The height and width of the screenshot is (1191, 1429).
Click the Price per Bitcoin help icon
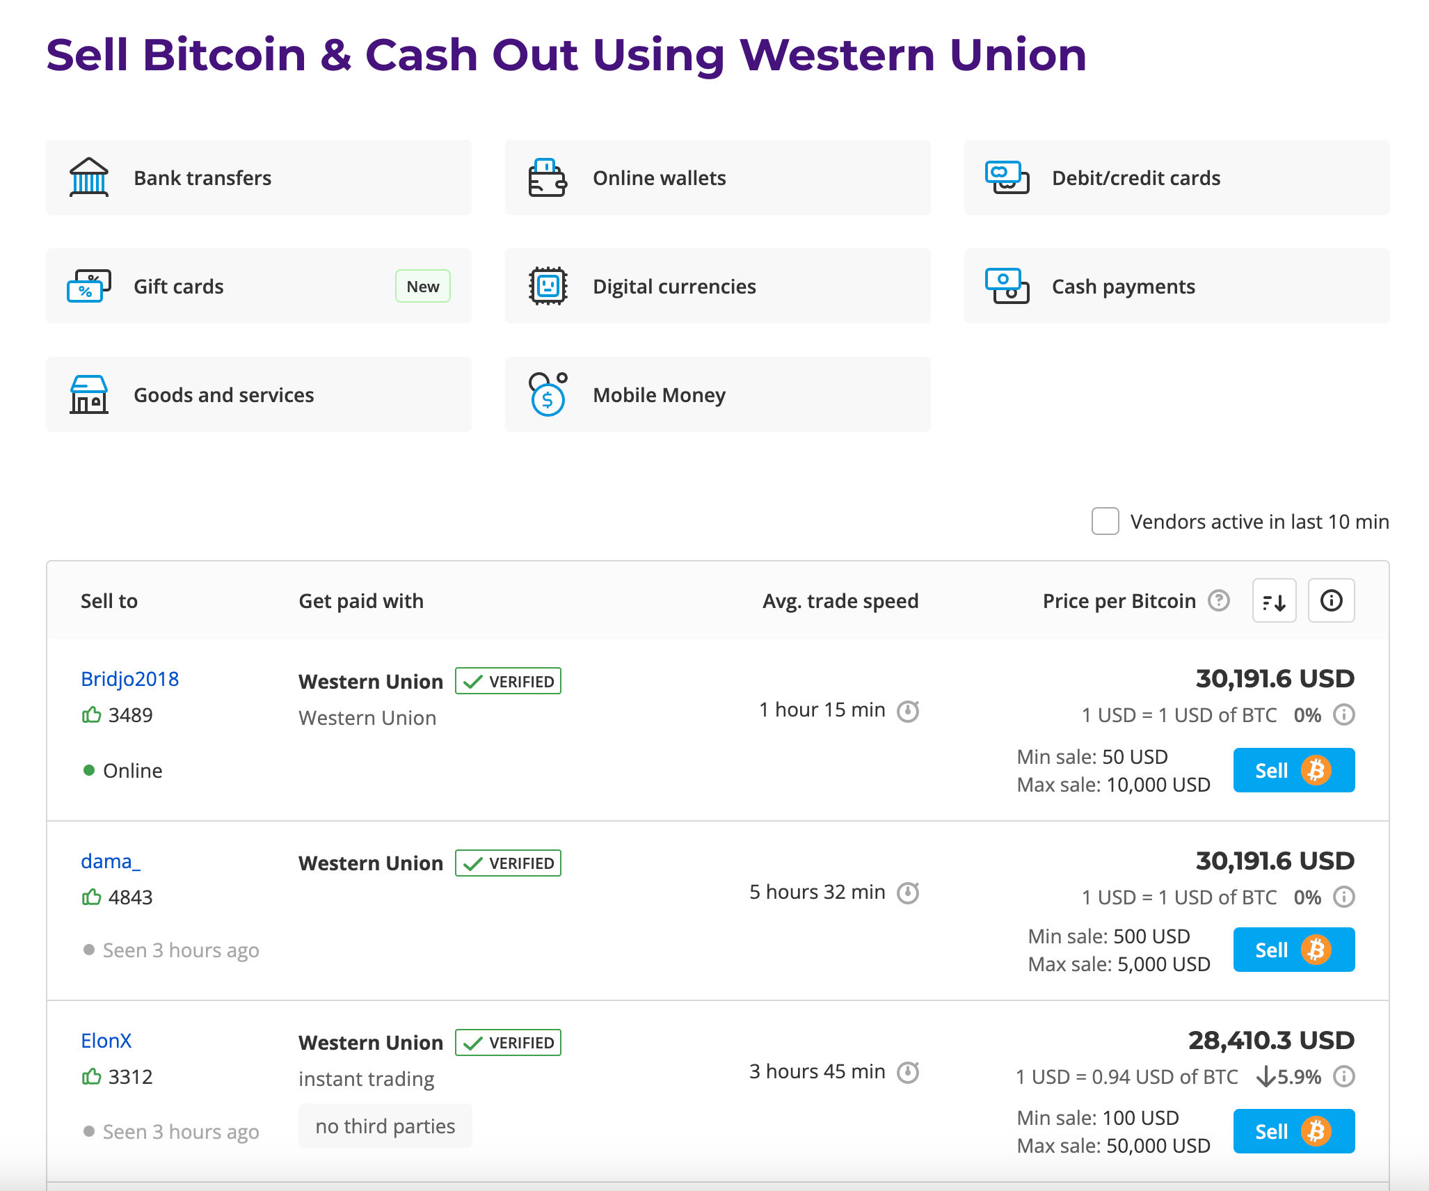1218,600
